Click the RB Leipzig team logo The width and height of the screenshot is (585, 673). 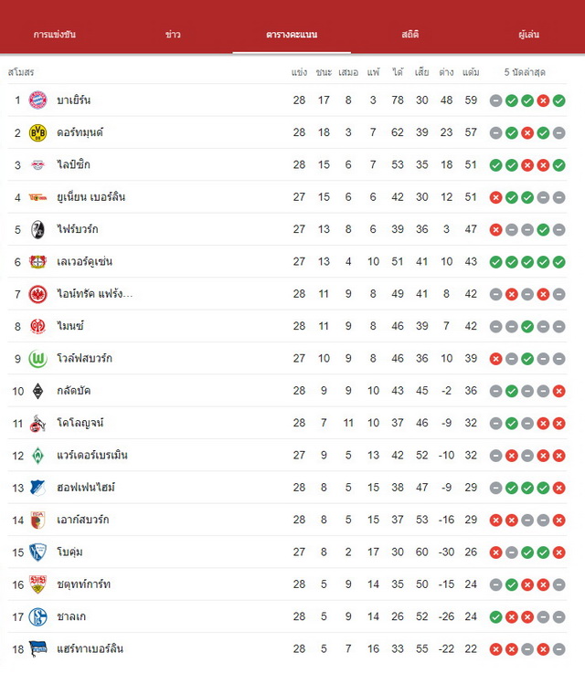click(x=37, y=164)
